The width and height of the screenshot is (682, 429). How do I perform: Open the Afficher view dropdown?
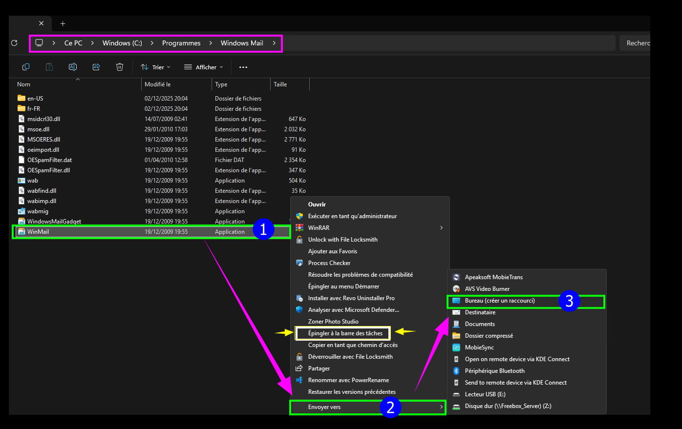click(203, 67)
